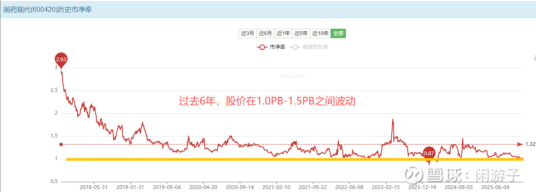Screen dimensions: 536x192
Task: Click y-axis value label 0.5
Action: [x=54, y=181]
